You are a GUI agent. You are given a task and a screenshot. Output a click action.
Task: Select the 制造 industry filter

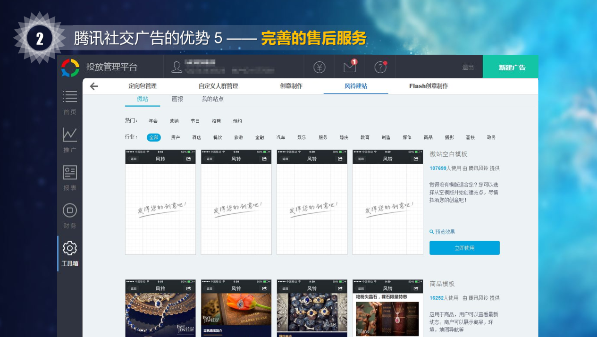[x=386, y=137]
